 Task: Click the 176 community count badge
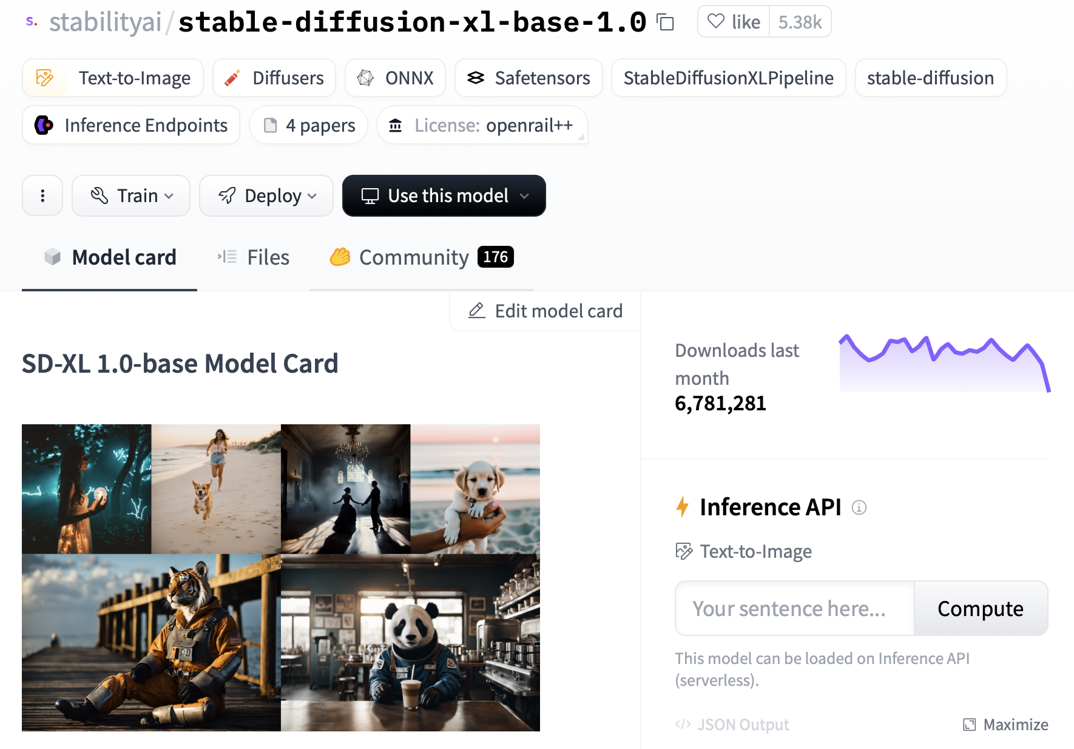(496, 257)
